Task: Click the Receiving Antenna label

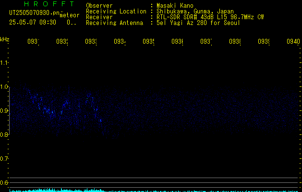Action: pos(114,23)
